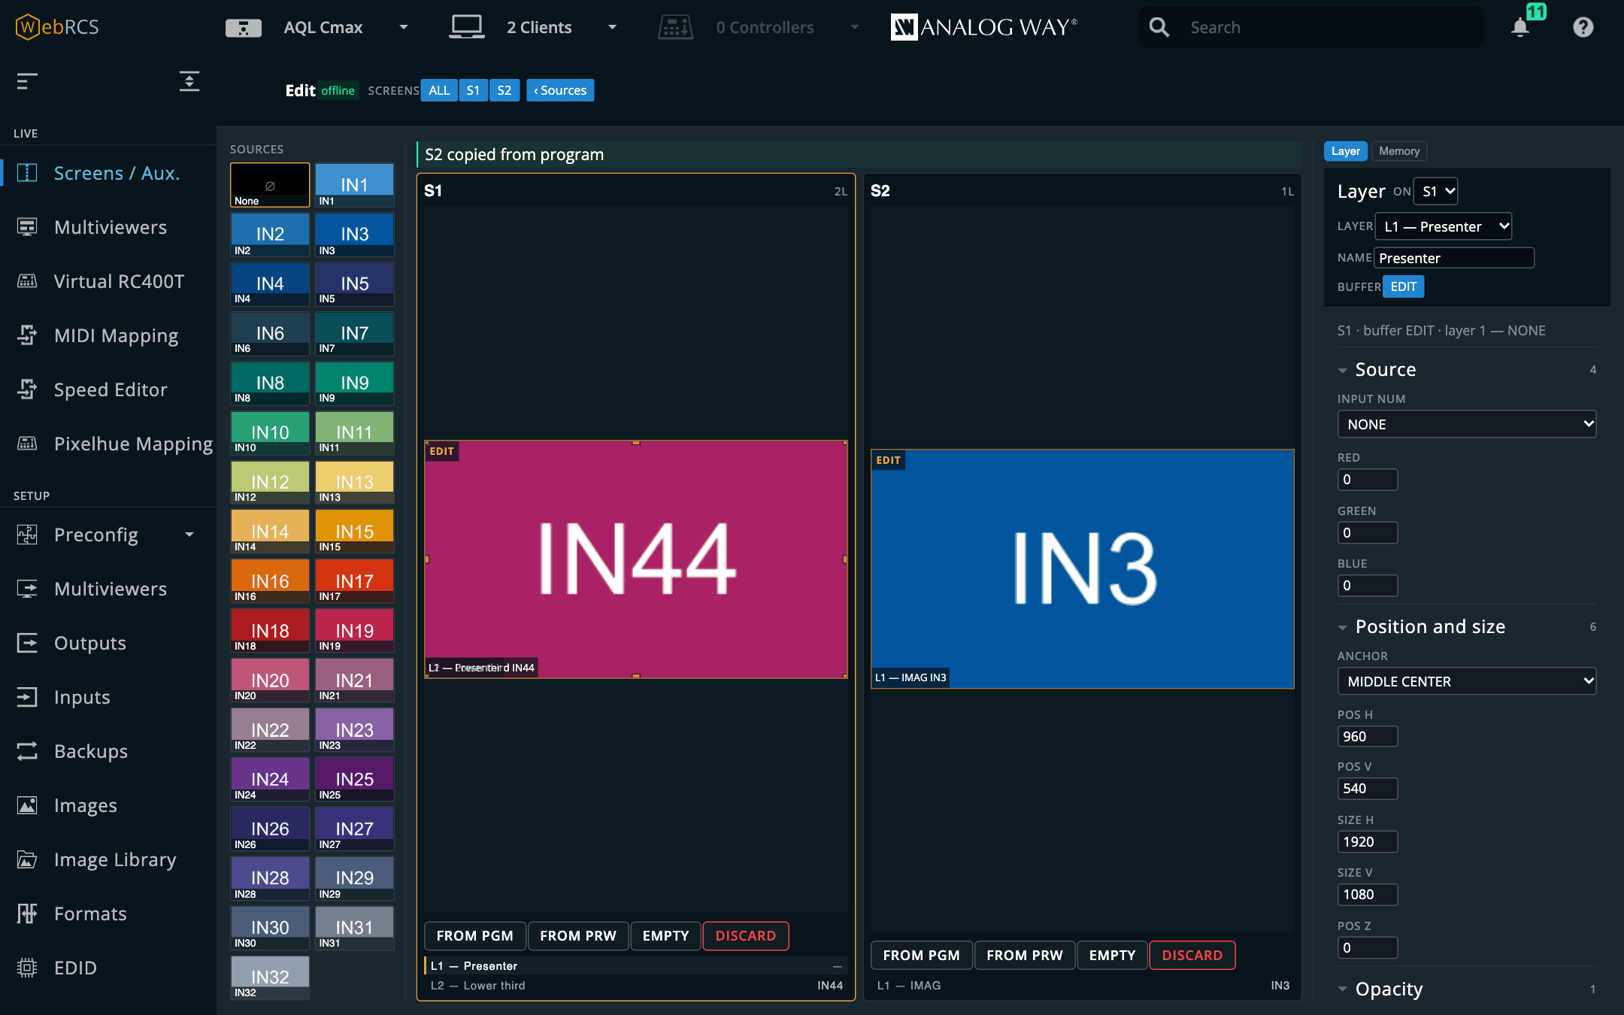
Task: Open EDID setup page
Action: pos(108,968)
